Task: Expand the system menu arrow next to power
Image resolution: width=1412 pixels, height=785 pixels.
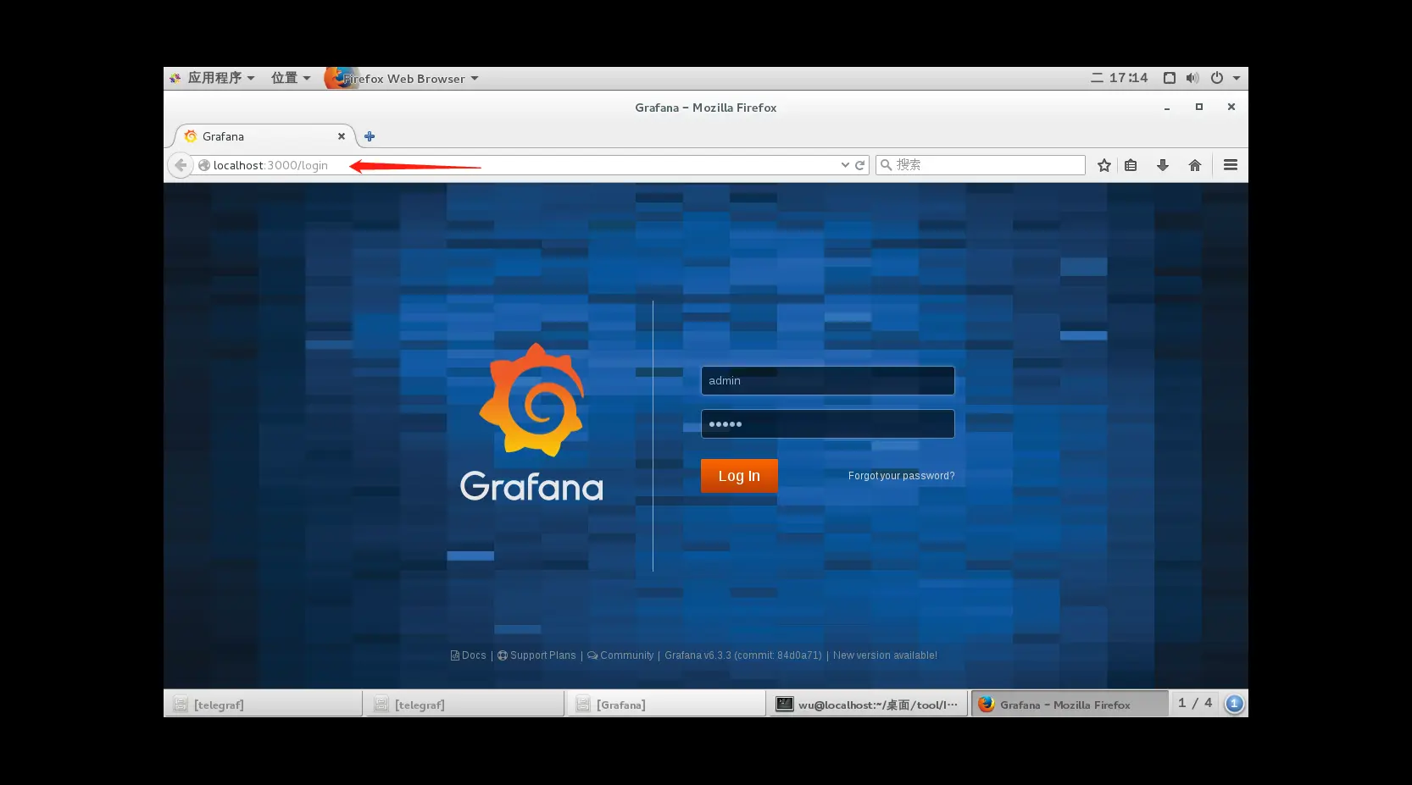Action: pos(1237,78)
